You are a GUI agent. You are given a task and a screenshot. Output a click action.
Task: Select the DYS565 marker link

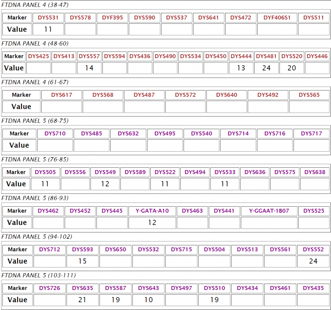[309, 95]
